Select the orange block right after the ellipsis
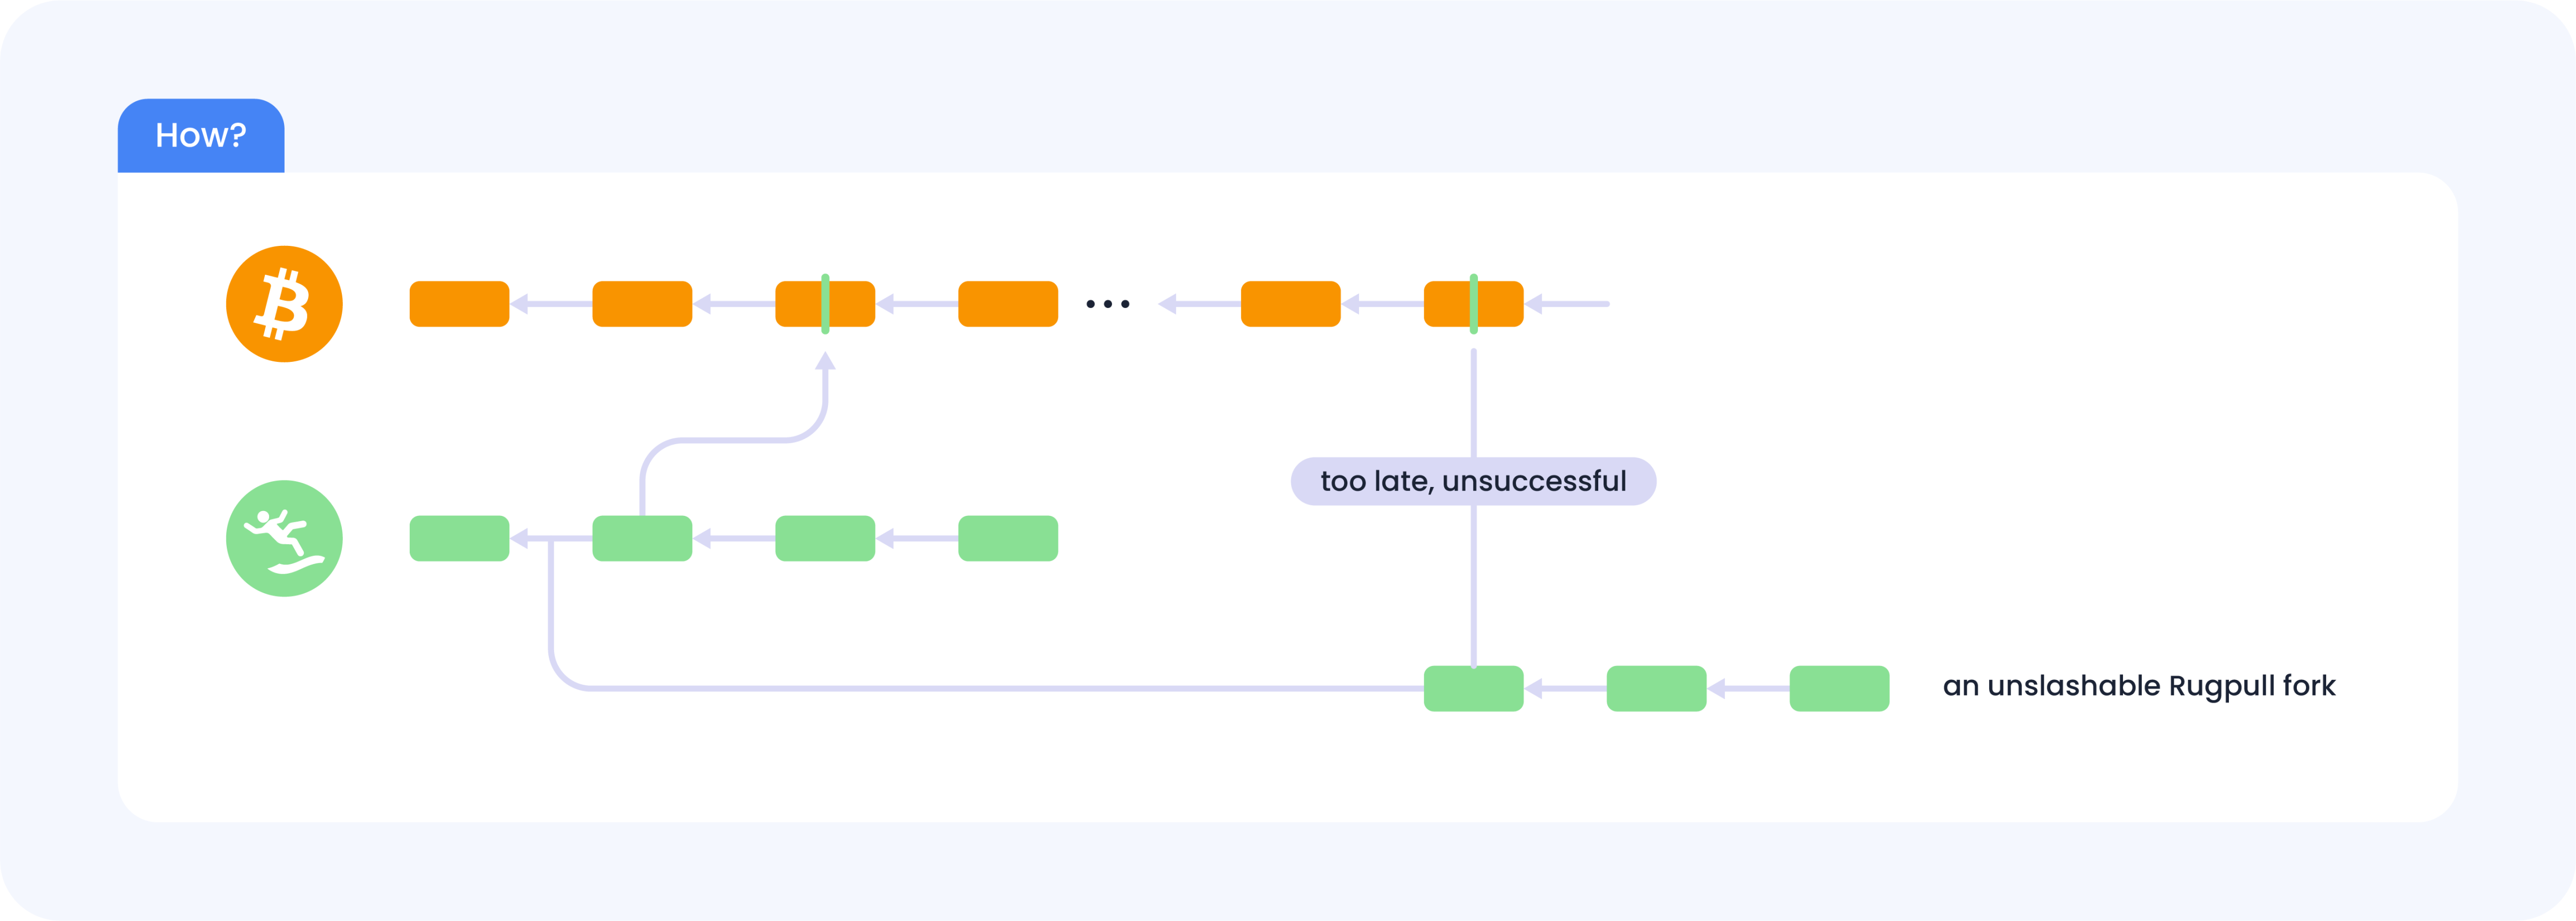Screen dimensions: 2576x921 point(1290,304)
